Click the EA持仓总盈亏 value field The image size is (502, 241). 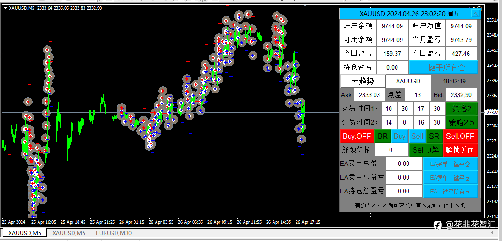(x=404, y=191)
